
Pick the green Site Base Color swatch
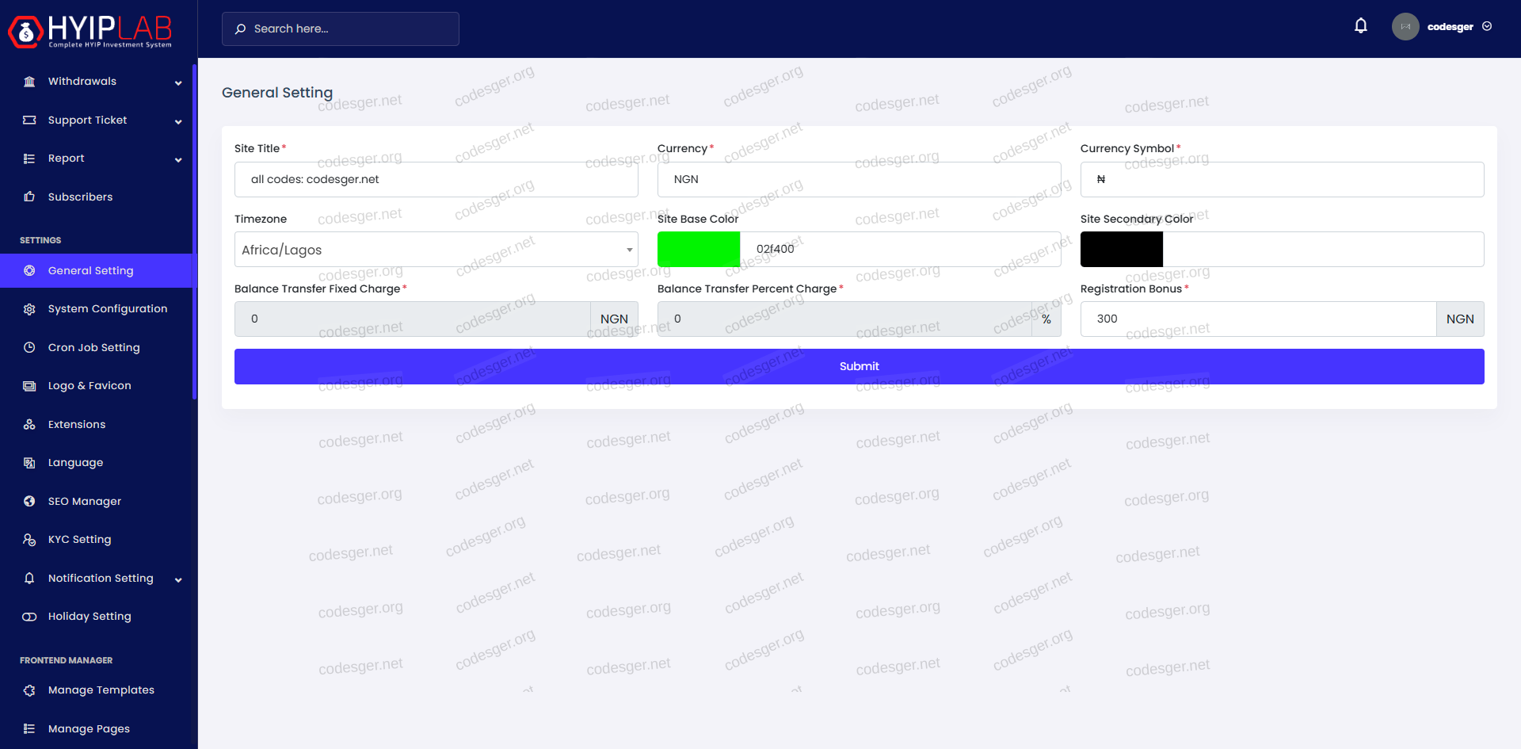click(x=698, y=250)
